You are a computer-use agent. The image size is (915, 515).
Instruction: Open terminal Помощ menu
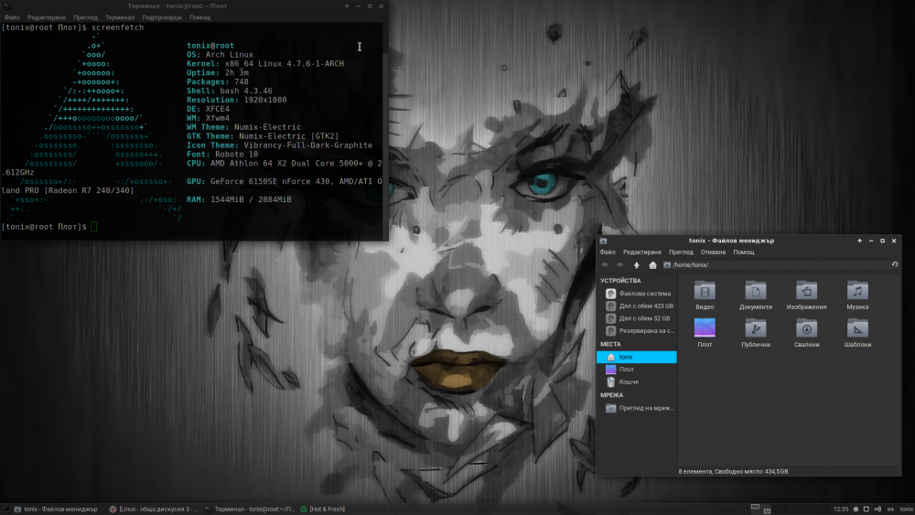(x=199, y=17)
